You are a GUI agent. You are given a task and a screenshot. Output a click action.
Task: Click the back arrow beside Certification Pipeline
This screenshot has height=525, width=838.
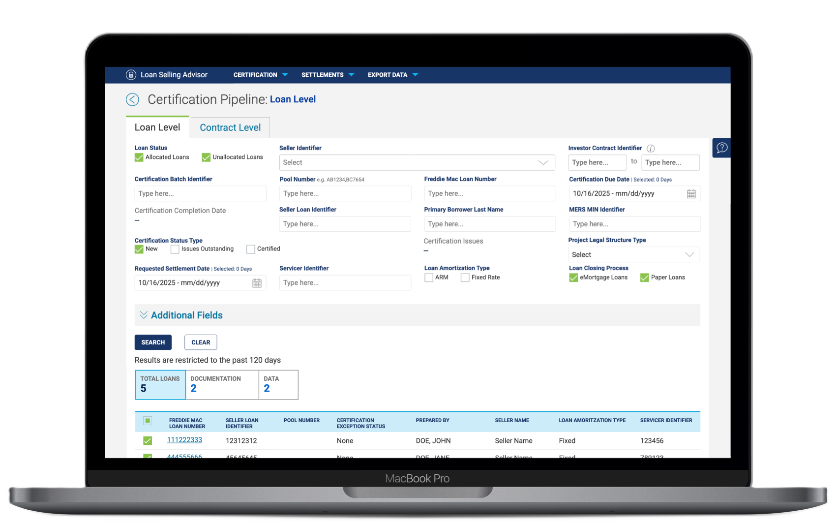point(132,99)
